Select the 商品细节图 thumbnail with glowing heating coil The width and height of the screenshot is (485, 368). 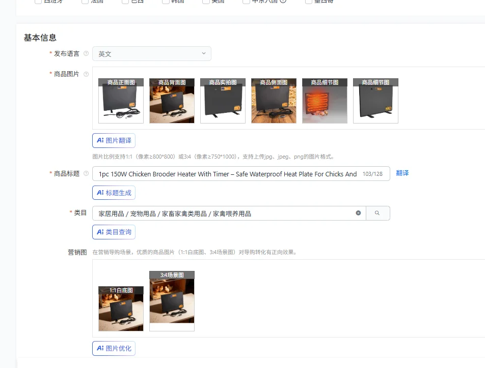pyautogui.click(x=325, y=101)
